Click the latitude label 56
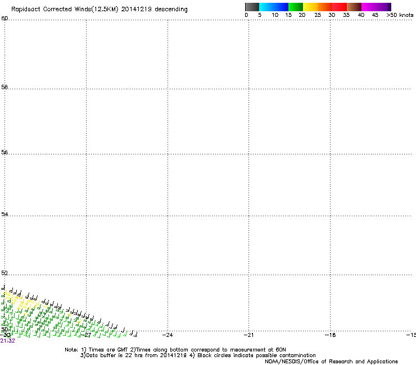Viewport: 416px width, 365px height. click(x=4, y=152)
